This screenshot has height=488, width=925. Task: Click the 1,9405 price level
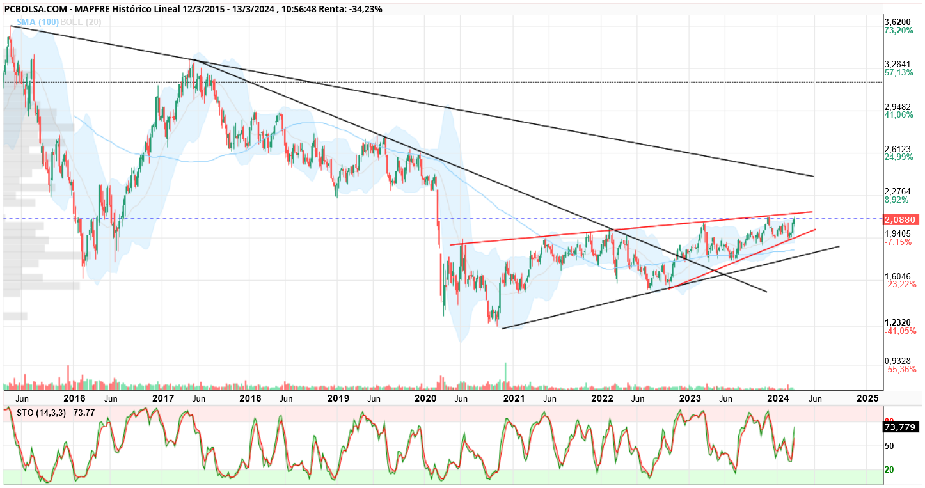tap(897, 233)
